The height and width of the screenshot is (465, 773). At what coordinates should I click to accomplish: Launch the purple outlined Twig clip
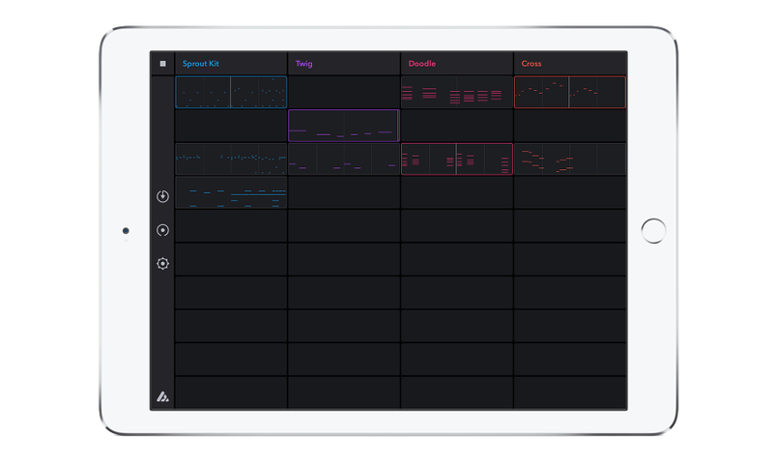[344, 126]
